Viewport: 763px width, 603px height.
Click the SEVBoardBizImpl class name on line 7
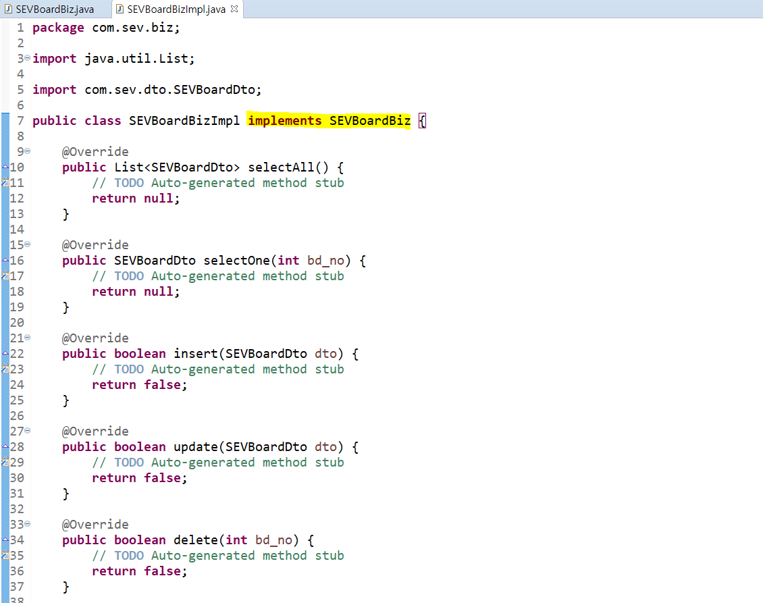pyautogui.click(x=184, y=121)
